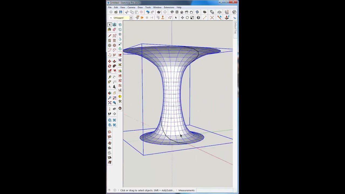Viewport: 345px width, 194px height.
Task: Choose the Freehand tool
Action: point(115,36)
